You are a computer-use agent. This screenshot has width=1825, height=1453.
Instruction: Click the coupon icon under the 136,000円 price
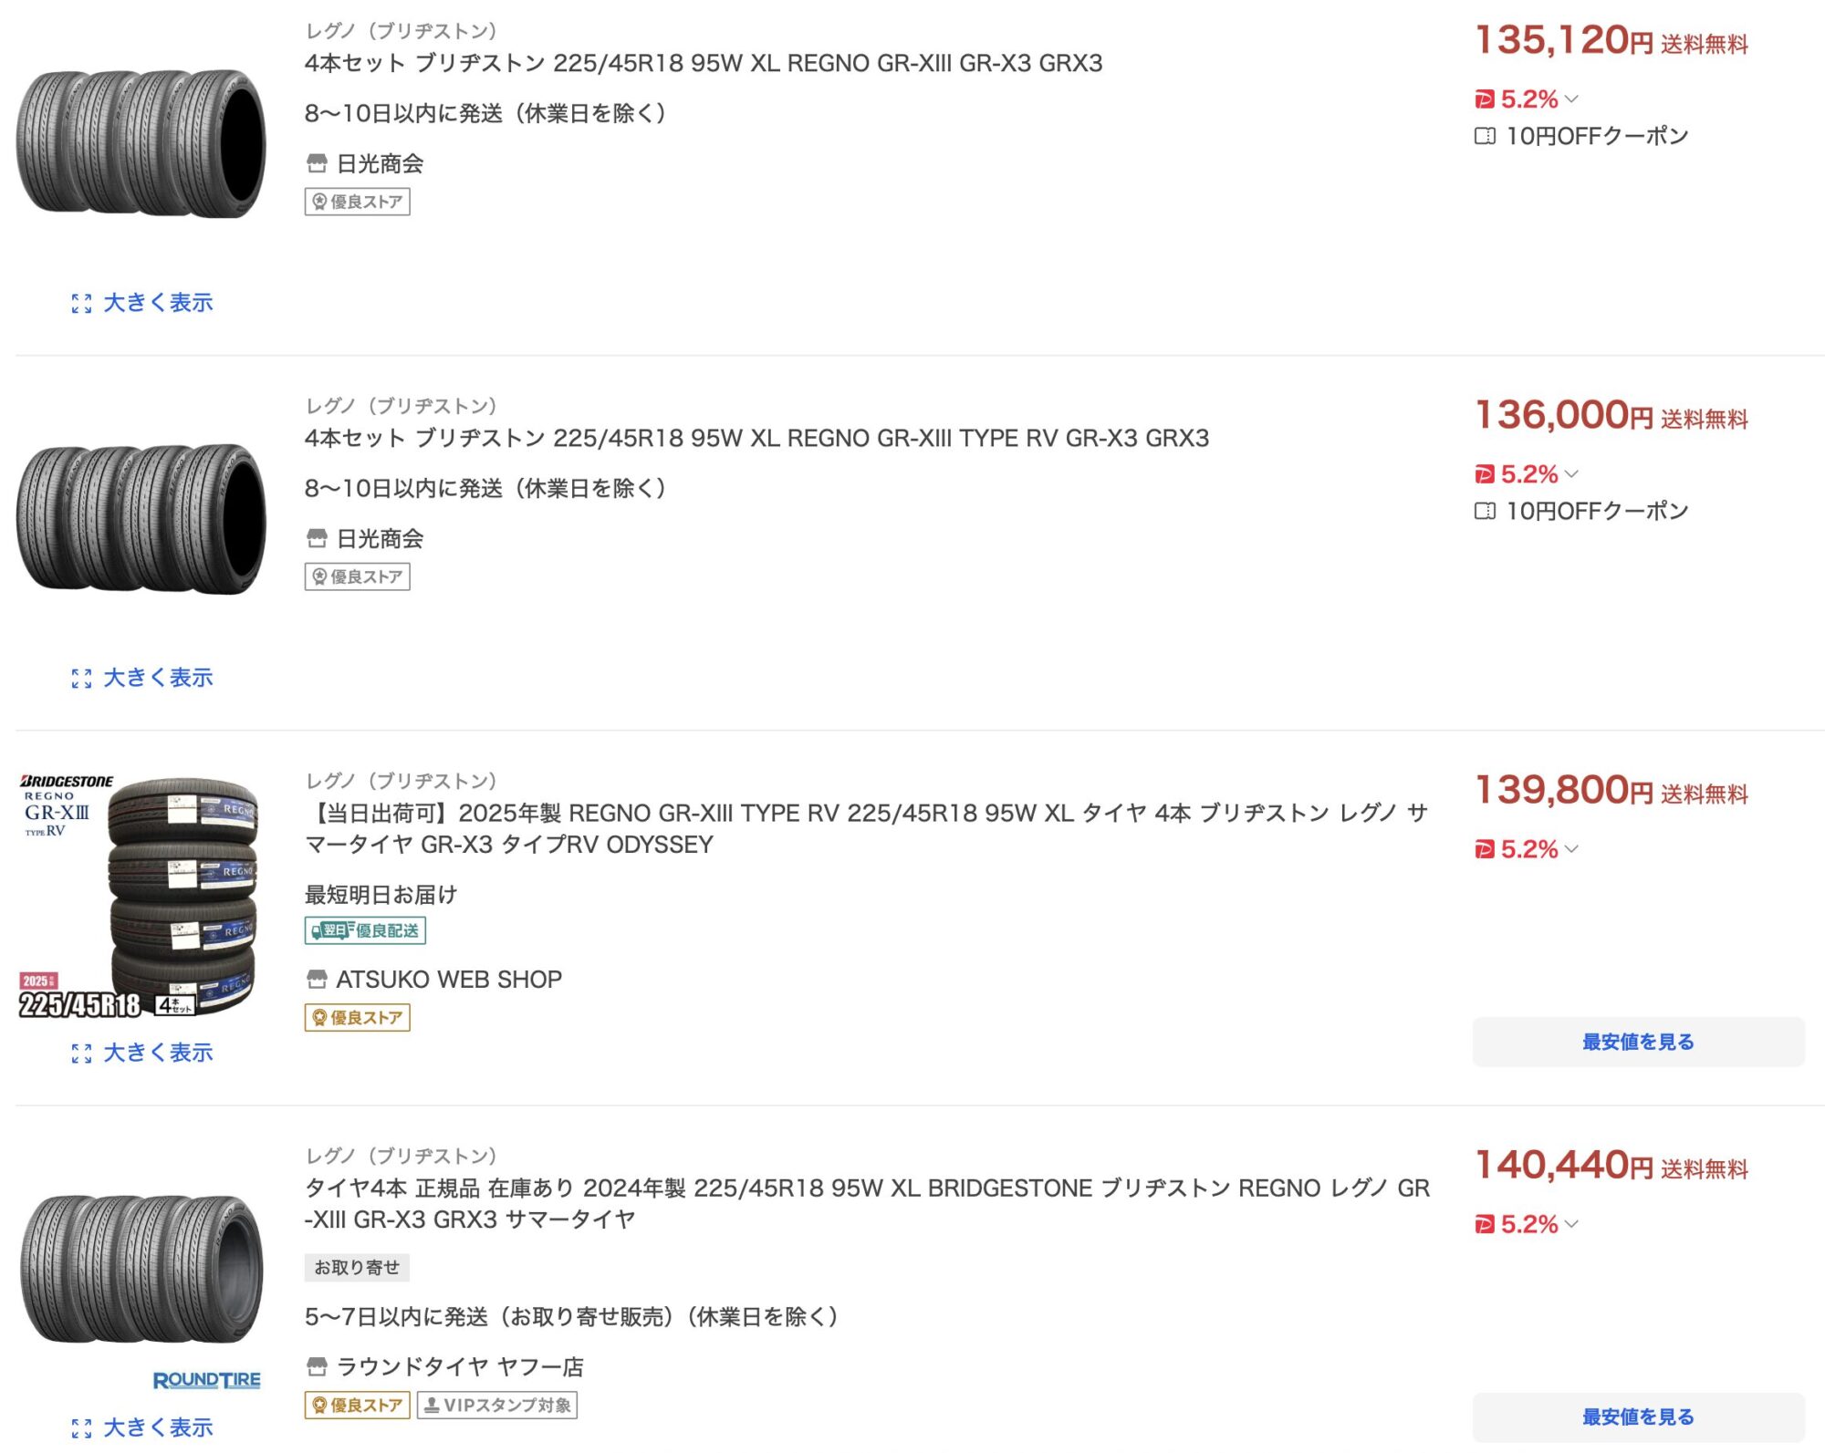tap(1485, 511)
